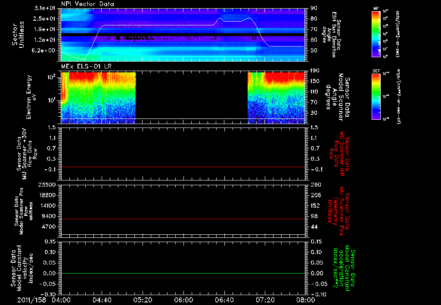Click the "50" sun elevation tick
The height and width of the screenshot is (305, 441).
314,50
